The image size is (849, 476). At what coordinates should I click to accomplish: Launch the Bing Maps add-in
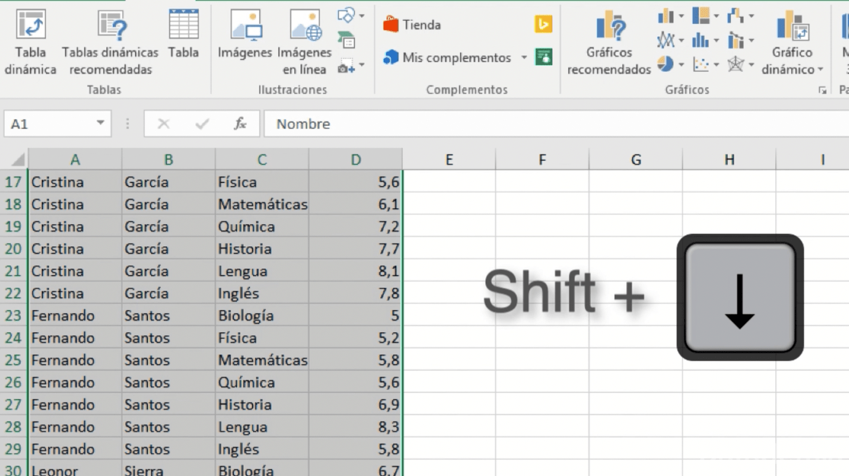(x=542, y=25)
